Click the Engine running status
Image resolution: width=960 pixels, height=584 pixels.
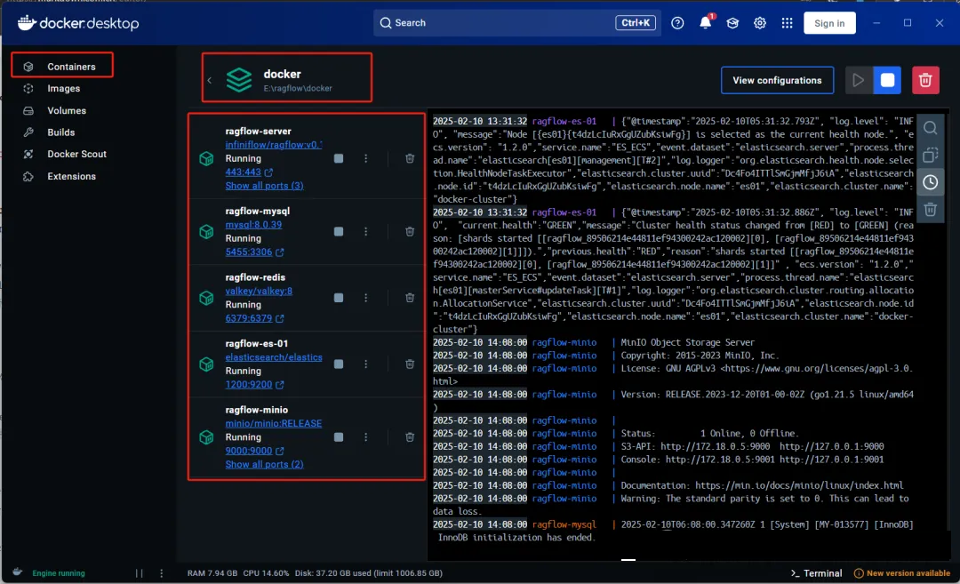pyautogui.click(x=59, y=573)
